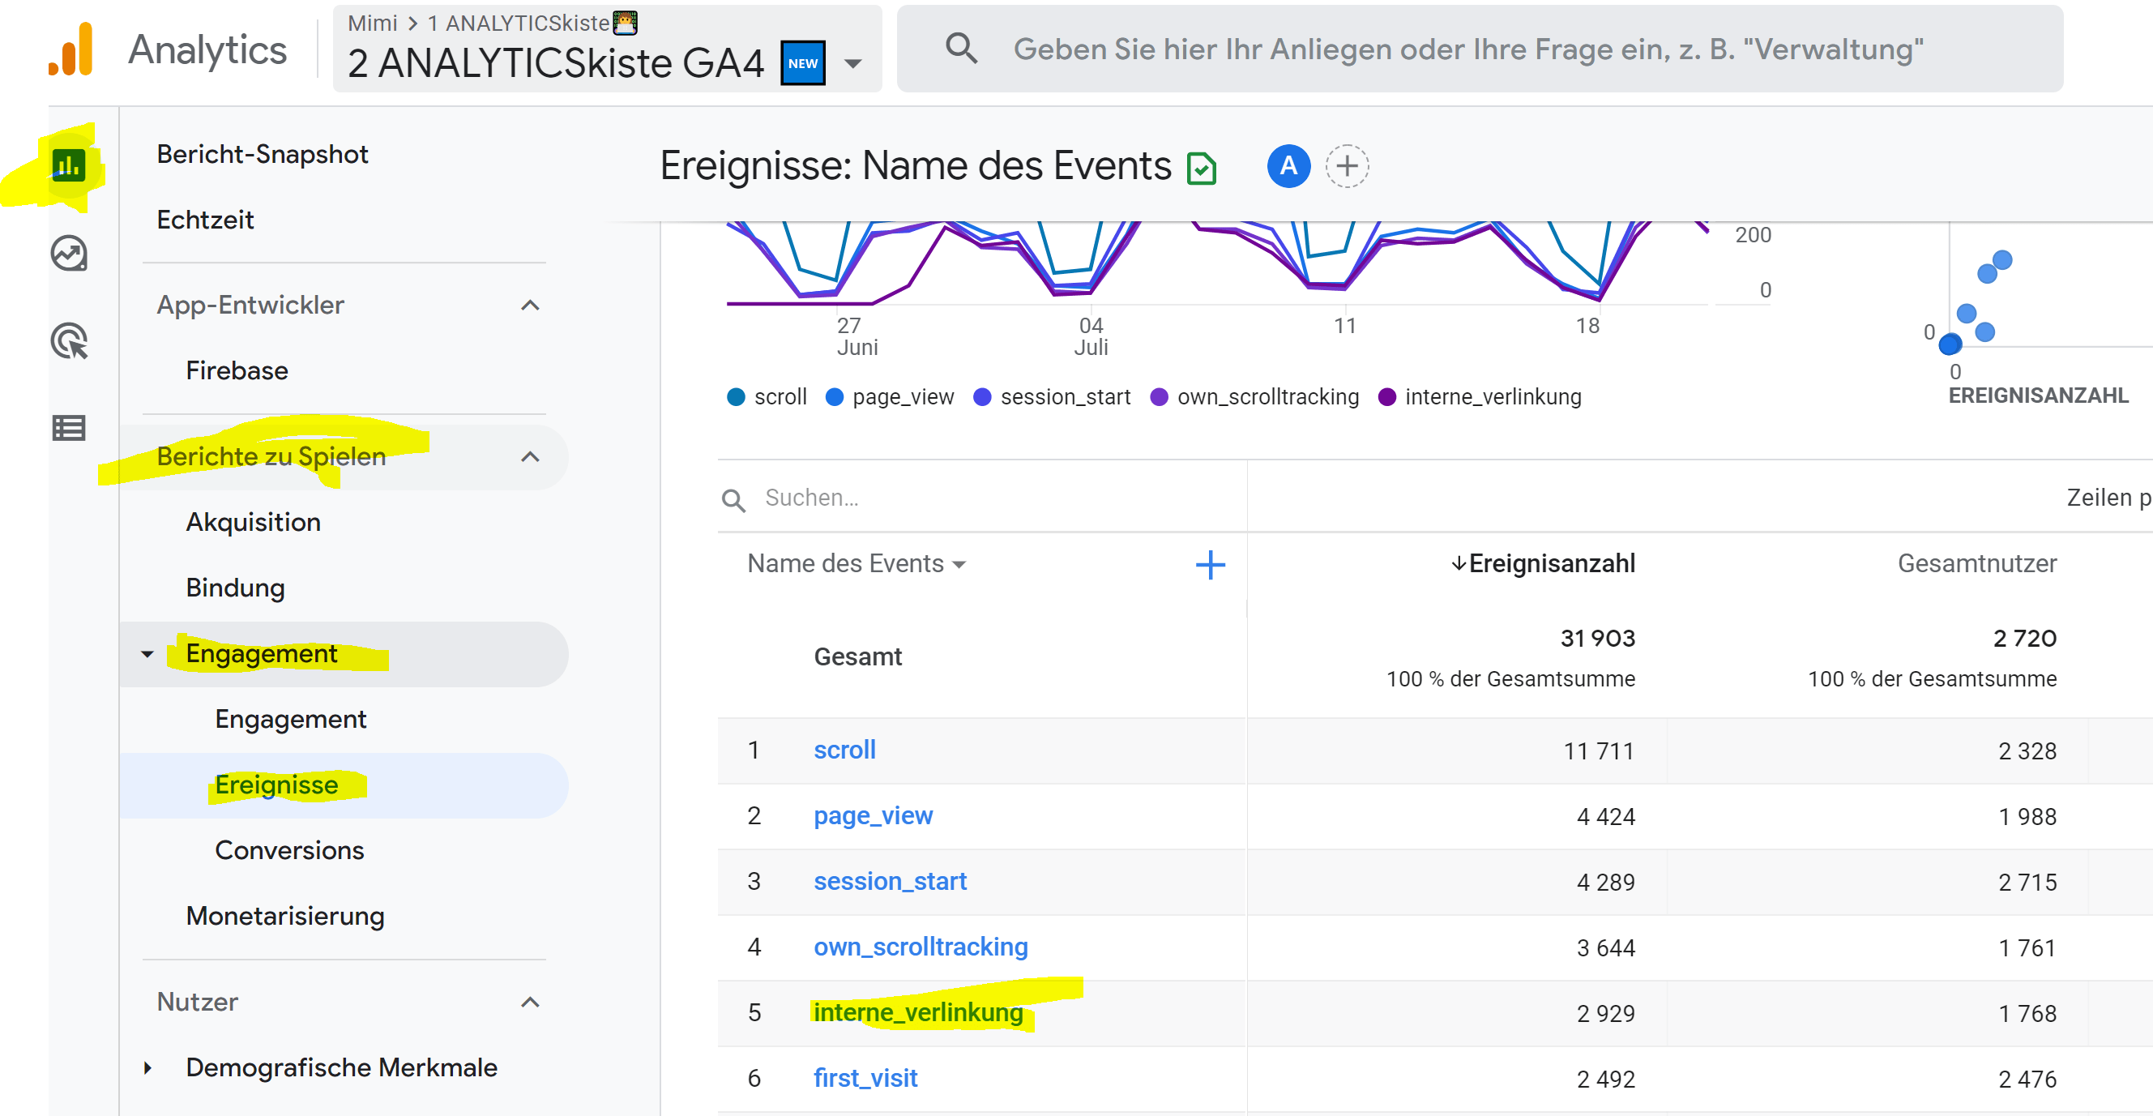Click the plus icon to add a secondary dimension

click(x=1209, y=565)
